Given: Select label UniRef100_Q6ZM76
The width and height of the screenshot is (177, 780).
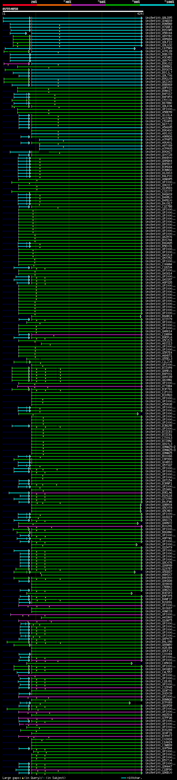Looking at the screenshot, I should [x=158, y=237].
